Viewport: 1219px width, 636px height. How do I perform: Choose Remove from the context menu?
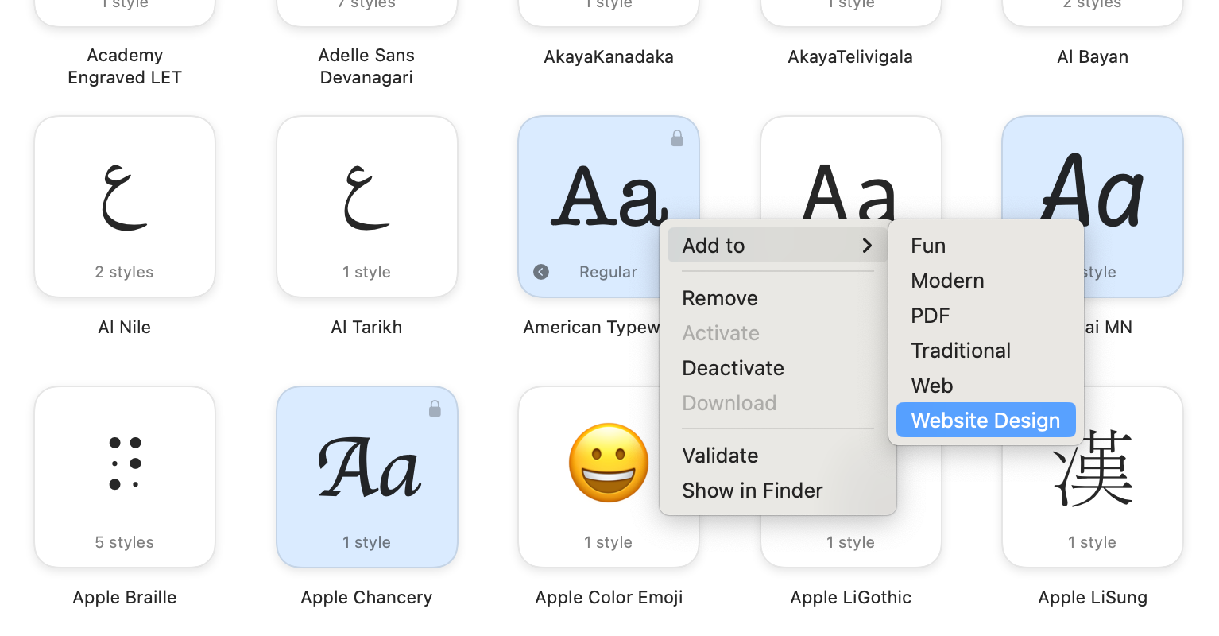(x=719, y=297)
